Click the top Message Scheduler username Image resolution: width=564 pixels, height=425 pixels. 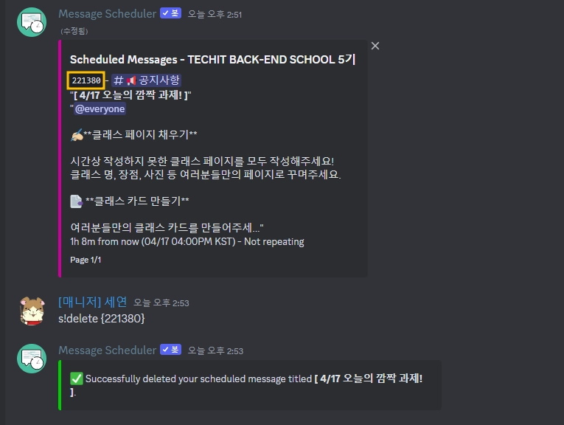(107, 14)
